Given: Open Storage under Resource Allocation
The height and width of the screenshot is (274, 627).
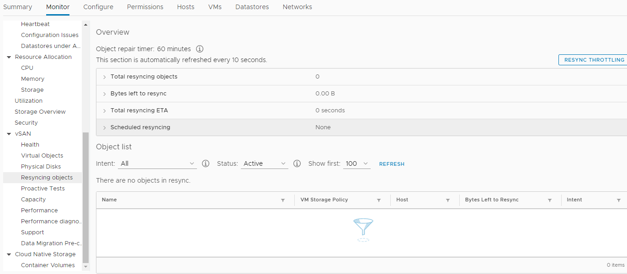Looking at the screenshot, I should point(32,90).
